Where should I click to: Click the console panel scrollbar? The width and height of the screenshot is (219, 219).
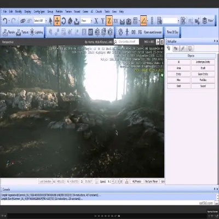217,197
